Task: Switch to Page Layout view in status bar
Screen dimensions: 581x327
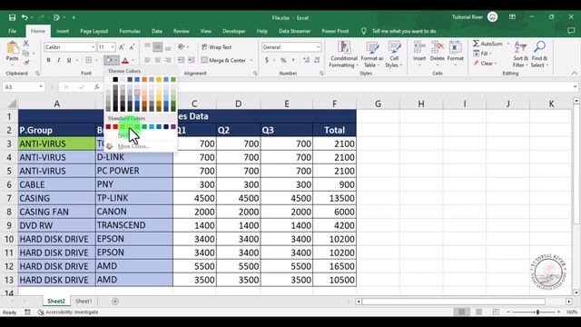Action: click(x=478, y=312)
